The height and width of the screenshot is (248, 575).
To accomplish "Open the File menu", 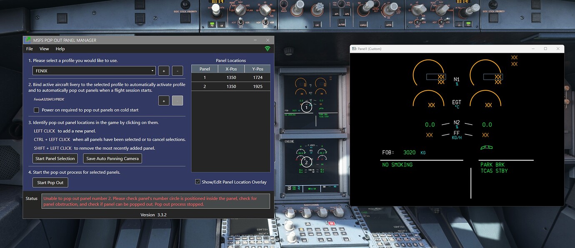I will [29, 49].
